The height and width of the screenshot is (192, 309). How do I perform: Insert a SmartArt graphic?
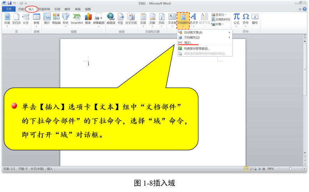click(x=77, y=19)
